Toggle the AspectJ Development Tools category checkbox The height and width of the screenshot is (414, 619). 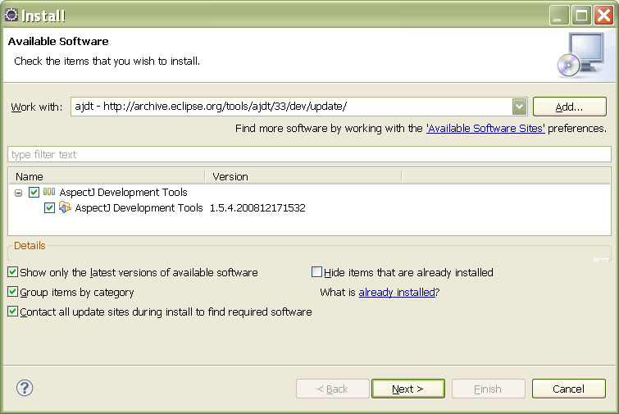click(x=34, y=192)
